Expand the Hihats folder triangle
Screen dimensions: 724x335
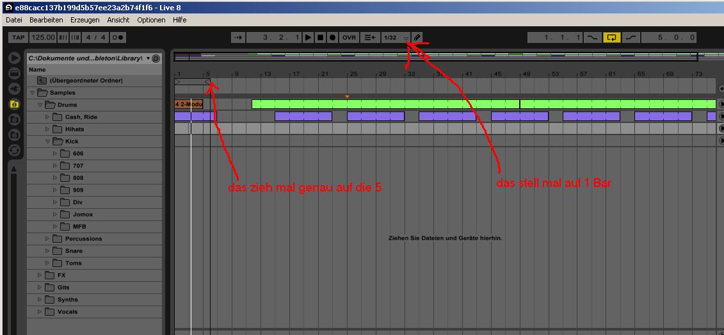click(x=47, y=129)
